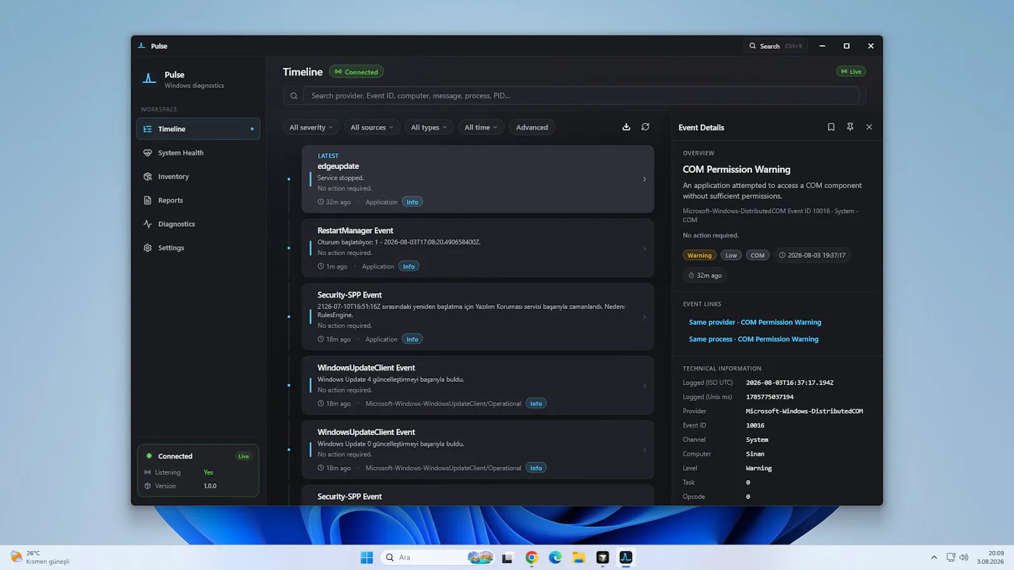Refresh the timeline with the reload icon
This screenshot has height=570, width=1014.
tap(645, 127)
